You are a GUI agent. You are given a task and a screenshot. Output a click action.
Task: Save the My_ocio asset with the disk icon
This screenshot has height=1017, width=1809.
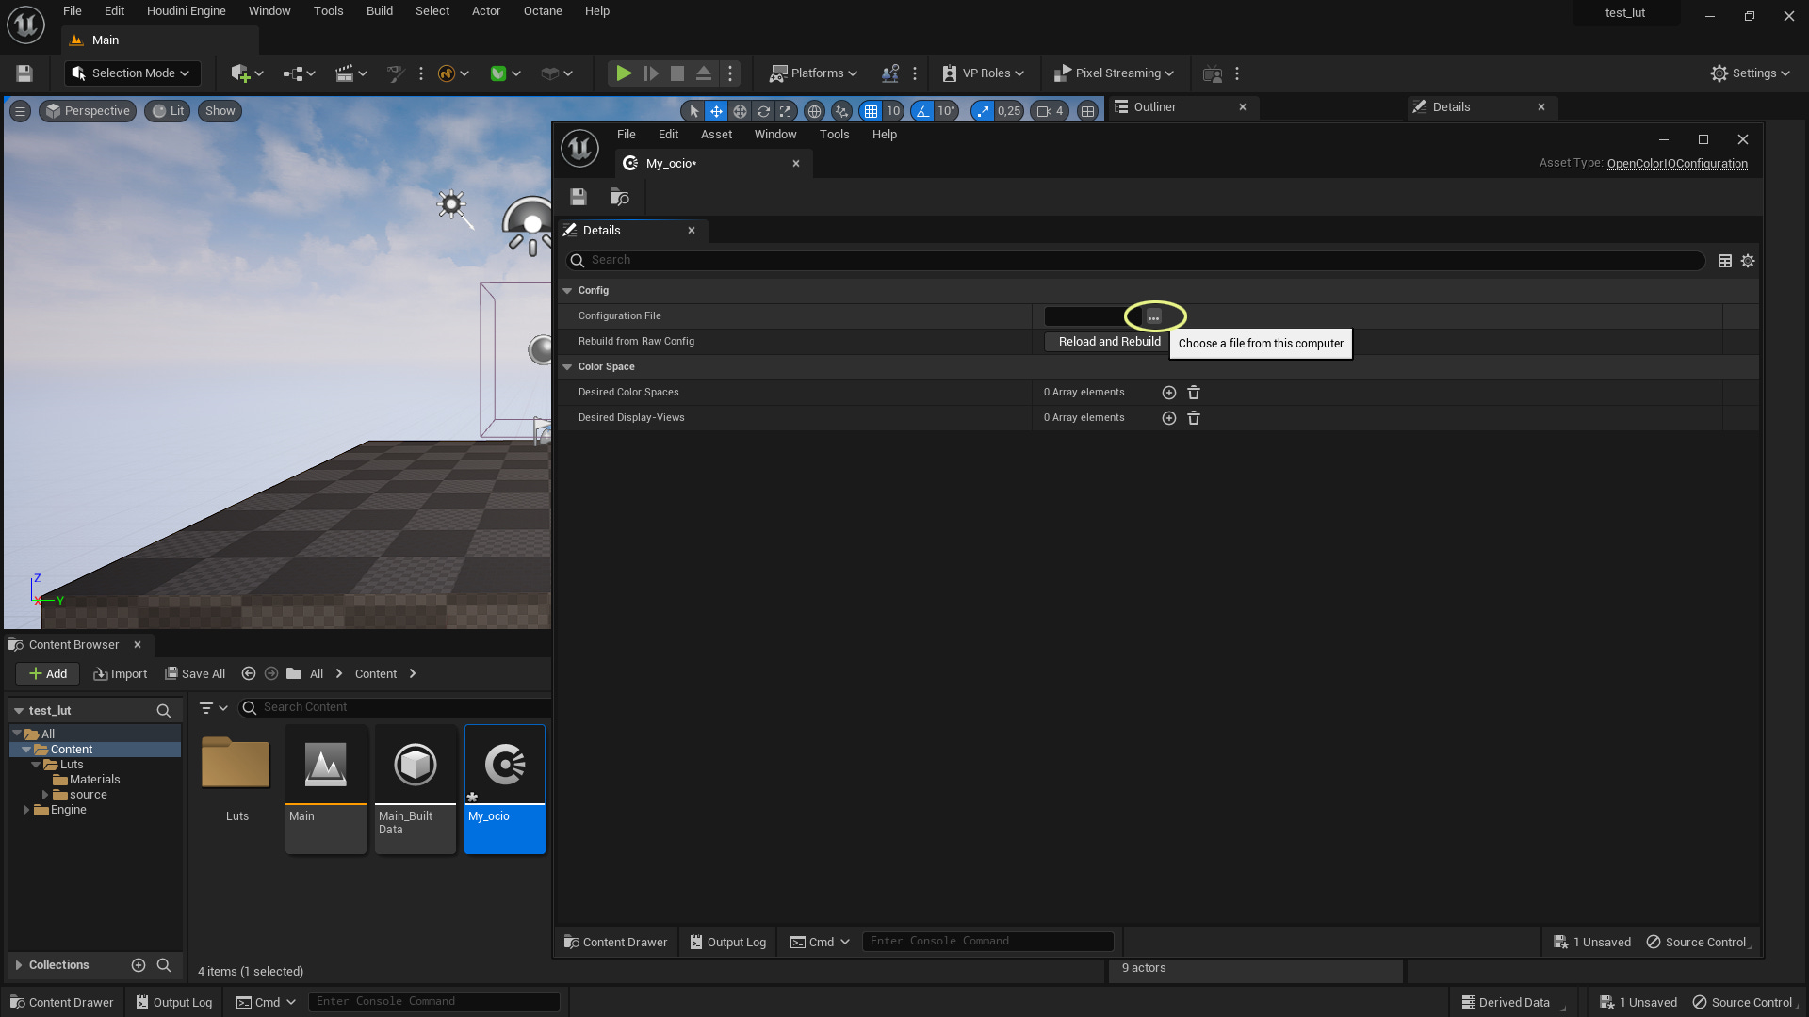(579, 197)
